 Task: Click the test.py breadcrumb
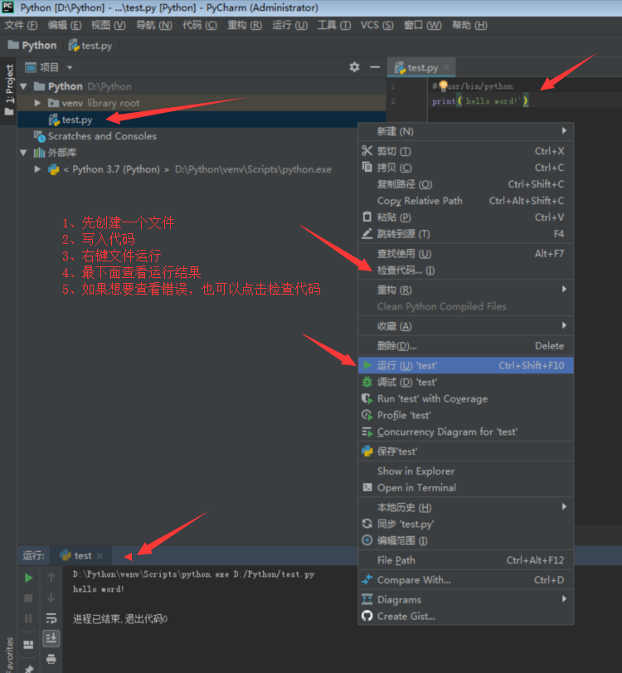click(x=90, y=46)
